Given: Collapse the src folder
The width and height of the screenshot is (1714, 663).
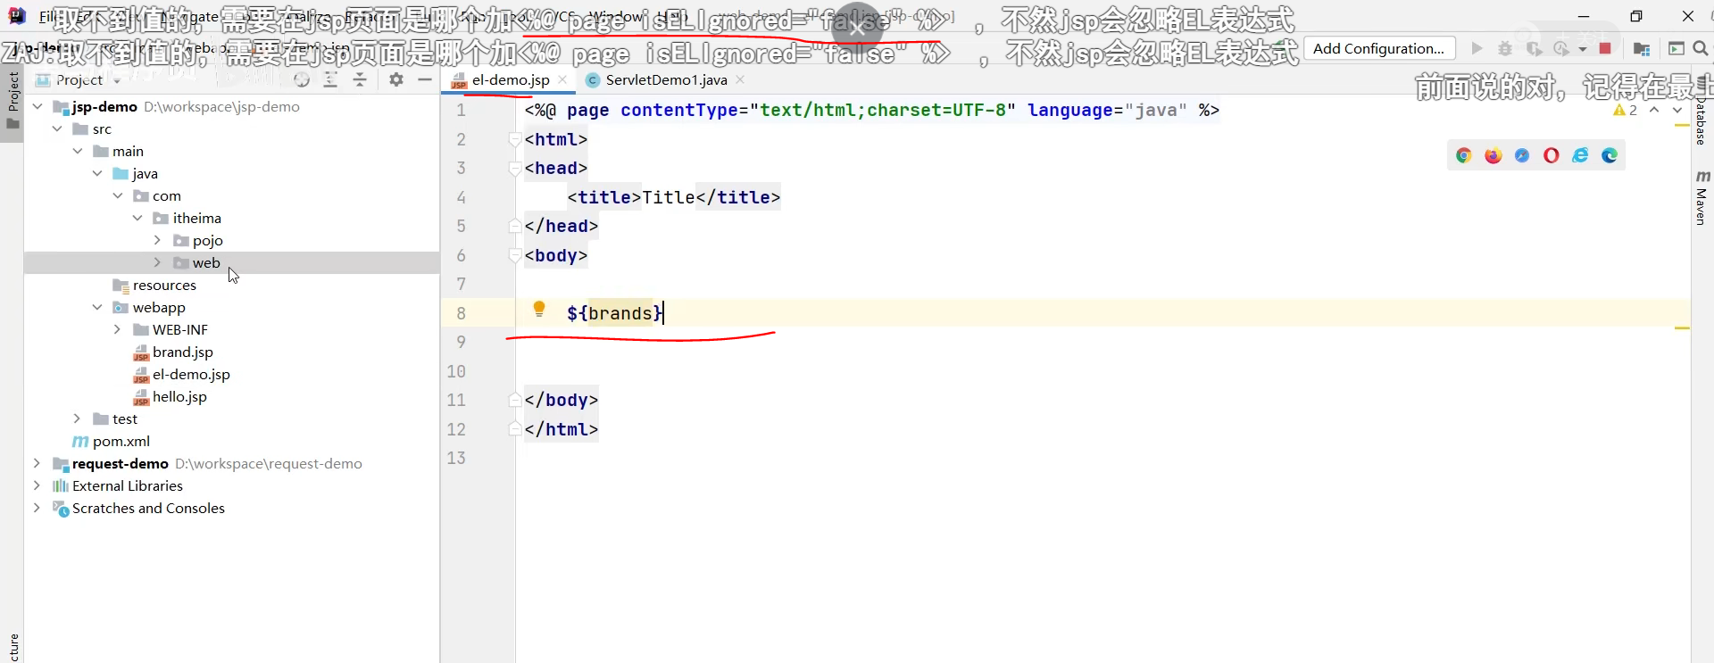Looking at the screenshot, I should [x=57, y=128].
